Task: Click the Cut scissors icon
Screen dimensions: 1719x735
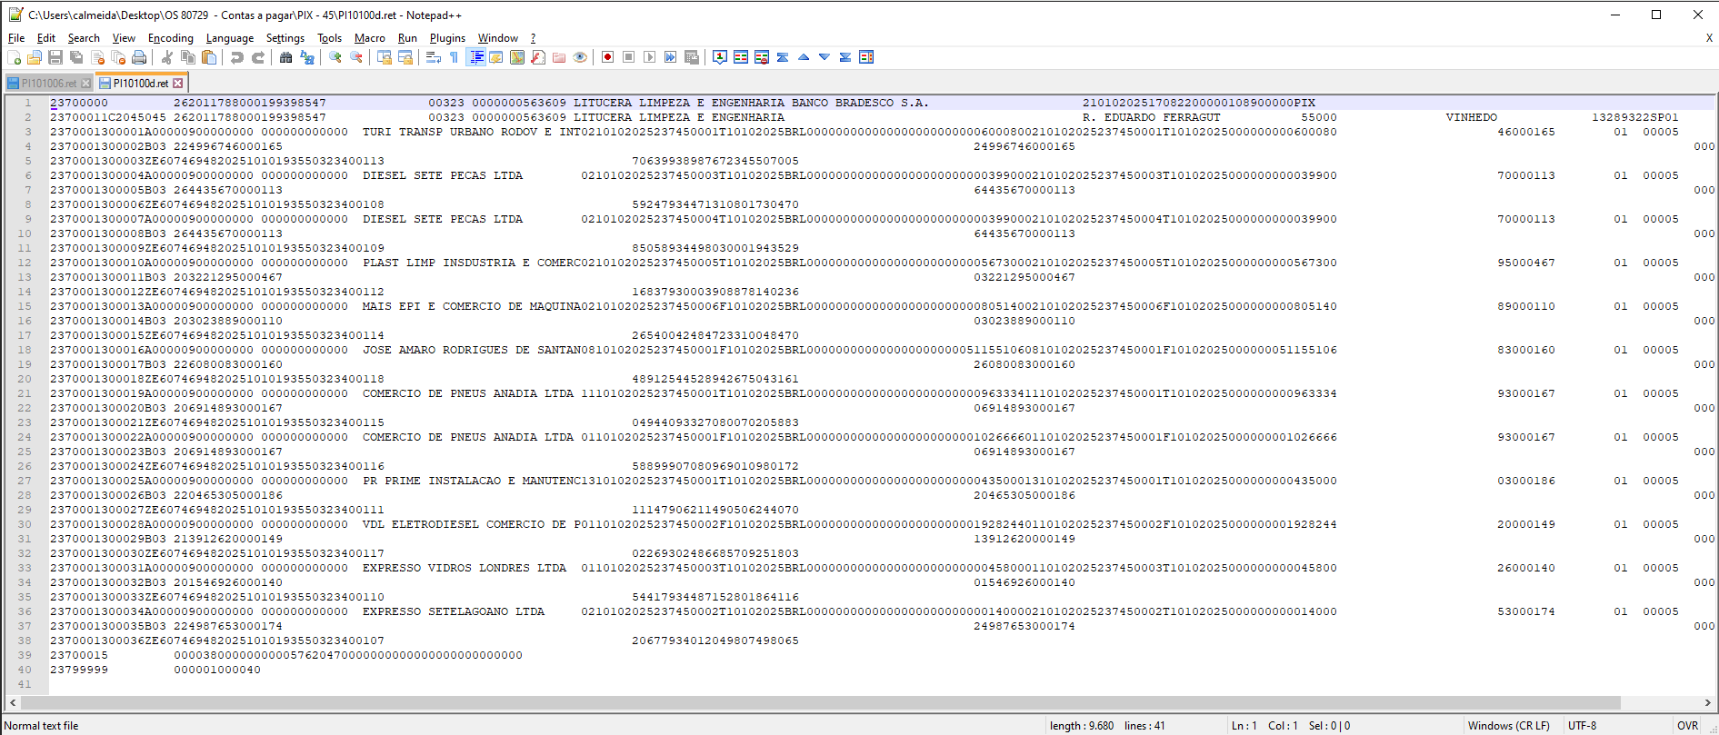Action: [167, 57]
